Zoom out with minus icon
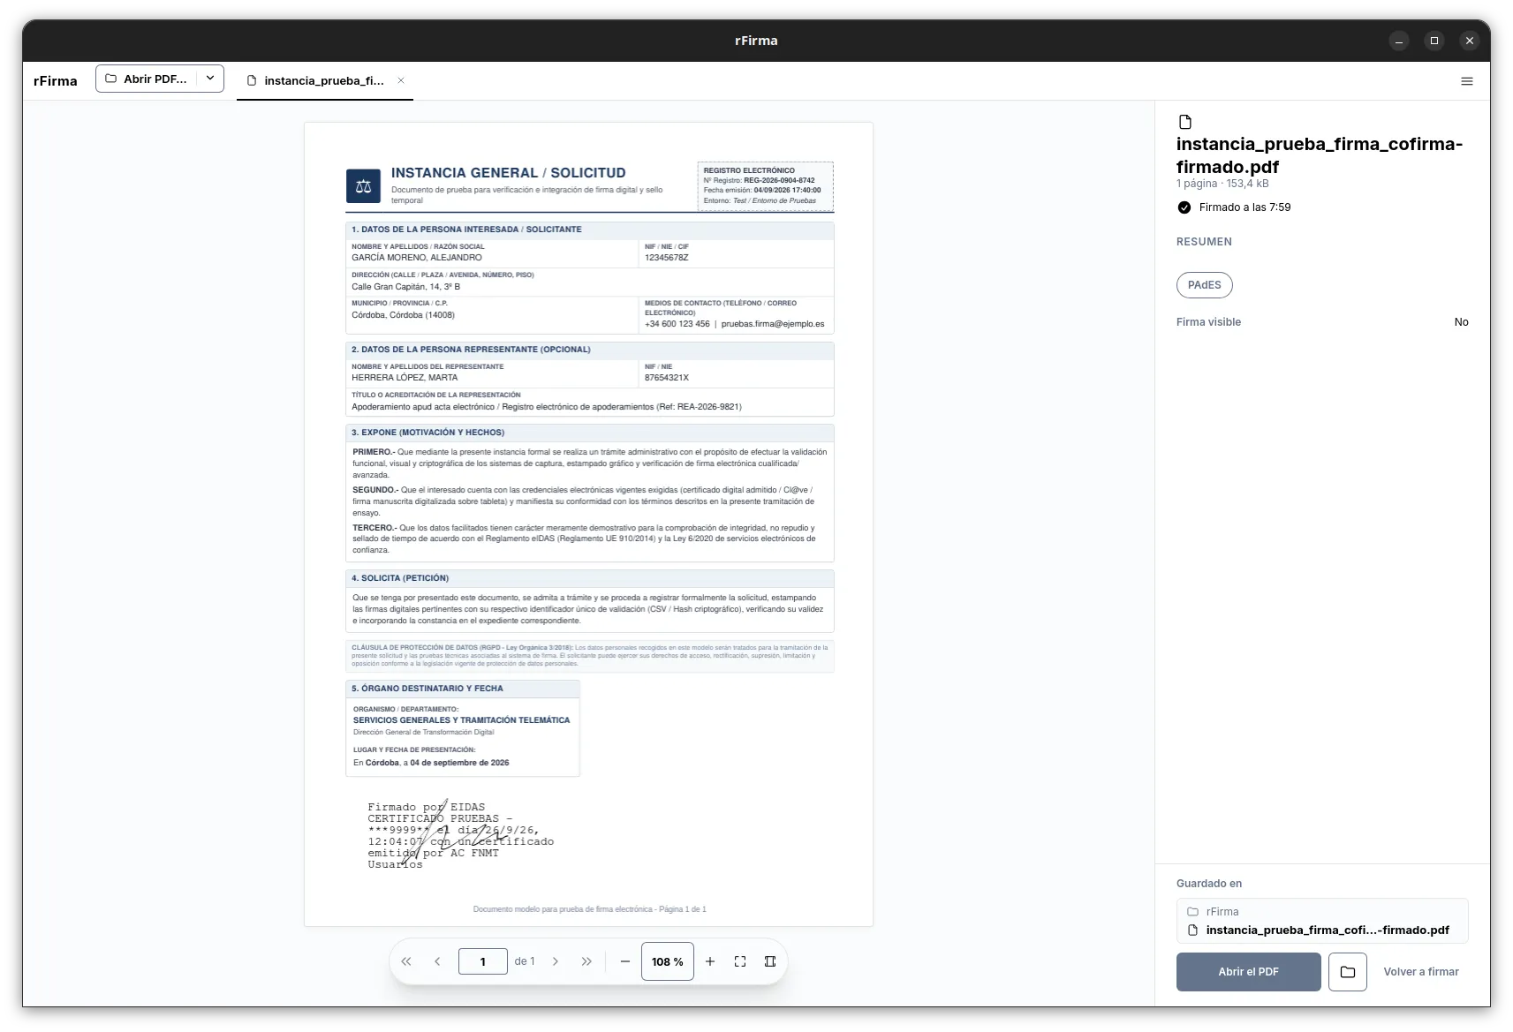Viewport: 1513px width, 1032px height. [625, 961]
